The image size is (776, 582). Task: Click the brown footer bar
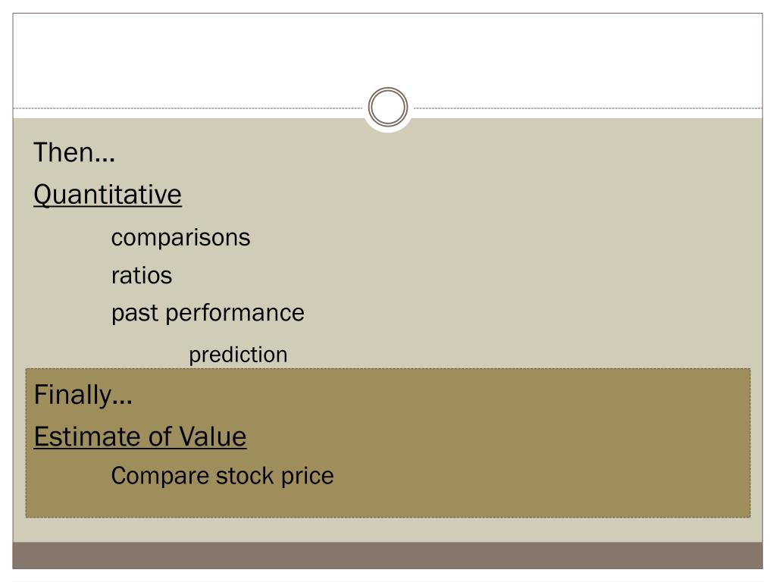coord(387,555)
